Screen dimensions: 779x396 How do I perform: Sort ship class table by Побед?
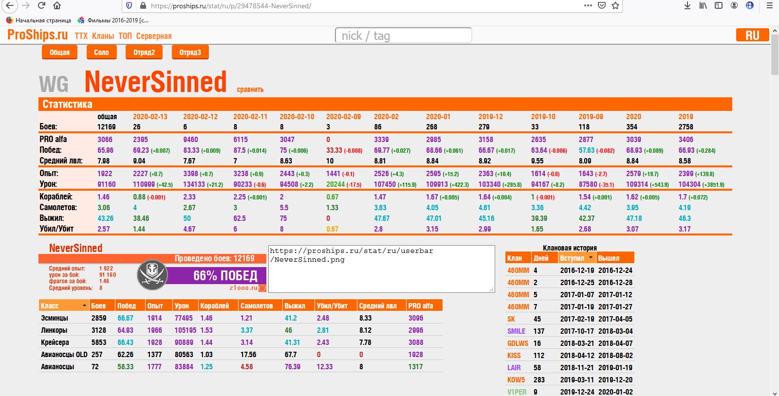tap(127, 306)
